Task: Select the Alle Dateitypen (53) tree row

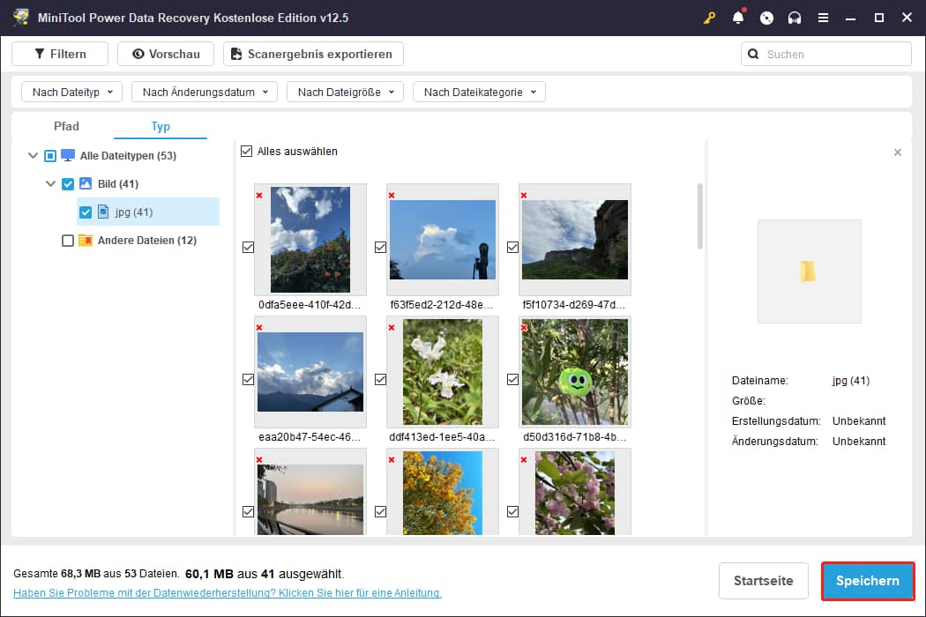Action: tap(103, 155)
